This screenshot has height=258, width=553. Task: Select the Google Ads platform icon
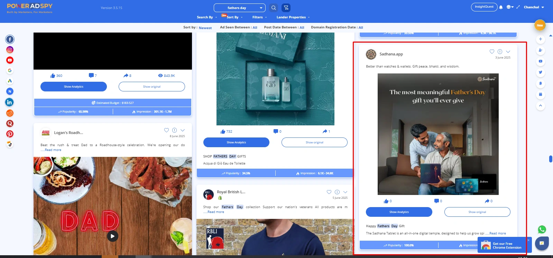pos(10,81)
